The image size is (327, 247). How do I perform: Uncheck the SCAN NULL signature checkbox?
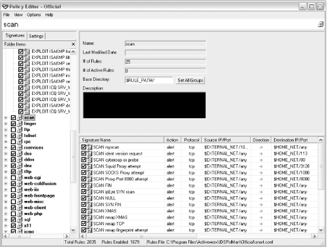point(84,198)
